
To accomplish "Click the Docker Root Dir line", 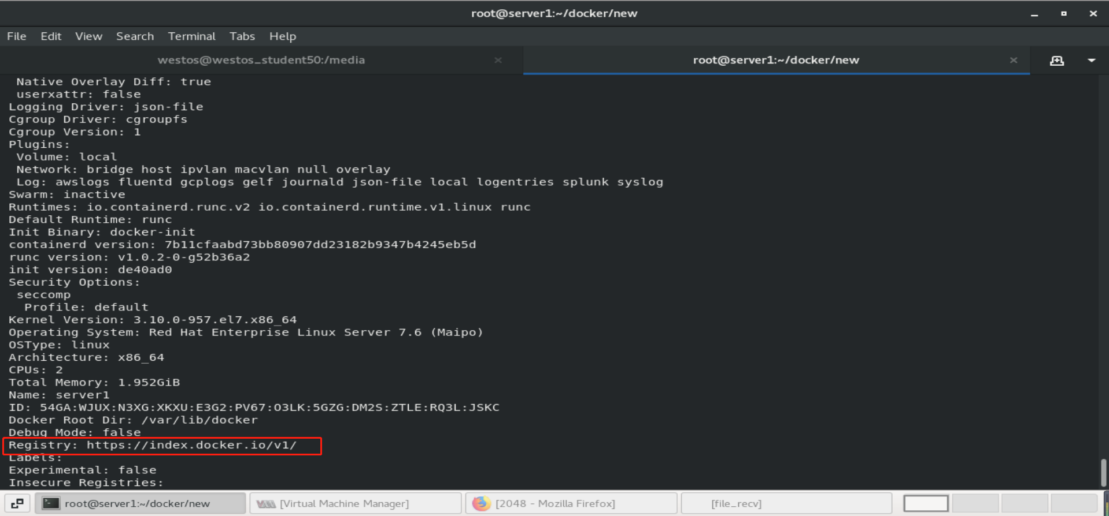I will click(x=133, y=420).
